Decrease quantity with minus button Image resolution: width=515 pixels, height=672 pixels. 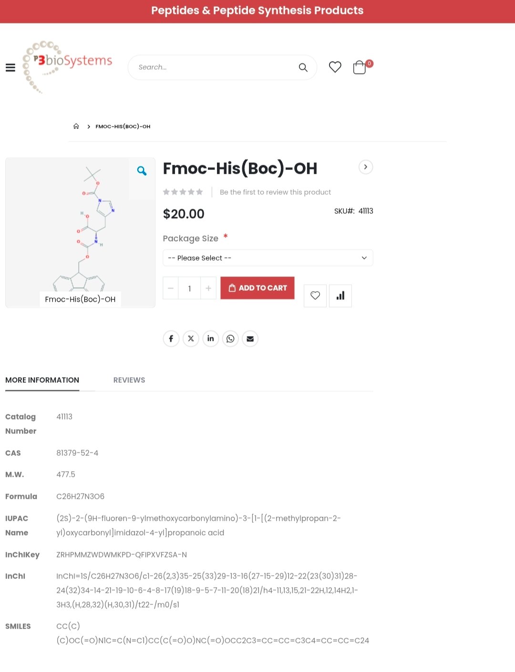coord(171,288)
